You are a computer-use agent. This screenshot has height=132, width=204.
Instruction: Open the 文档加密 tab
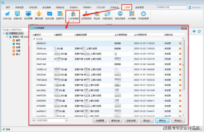point(33,7)
